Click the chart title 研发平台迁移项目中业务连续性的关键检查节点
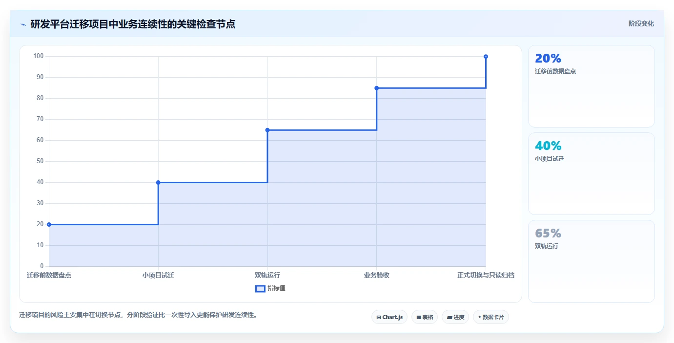 [133, 24]
